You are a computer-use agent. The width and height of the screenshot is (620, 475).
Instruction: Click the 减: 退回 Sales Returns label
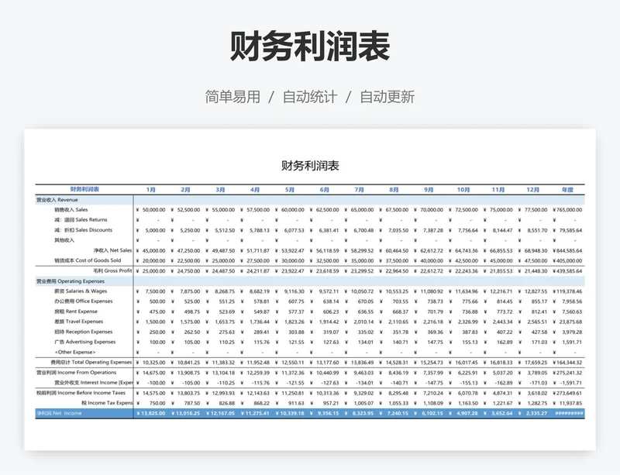pos(81,220)
